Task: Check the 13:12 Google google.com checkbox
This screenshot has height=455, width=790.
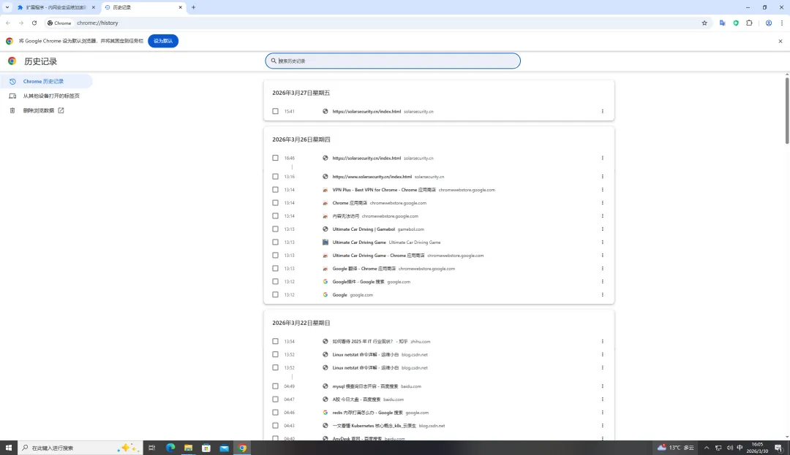Action: 275,294
